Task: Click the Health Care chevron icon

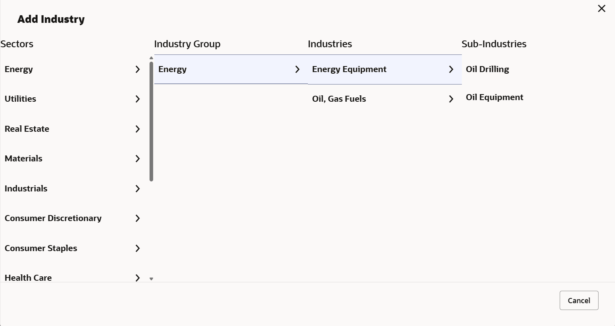Action: coord(138,278)
